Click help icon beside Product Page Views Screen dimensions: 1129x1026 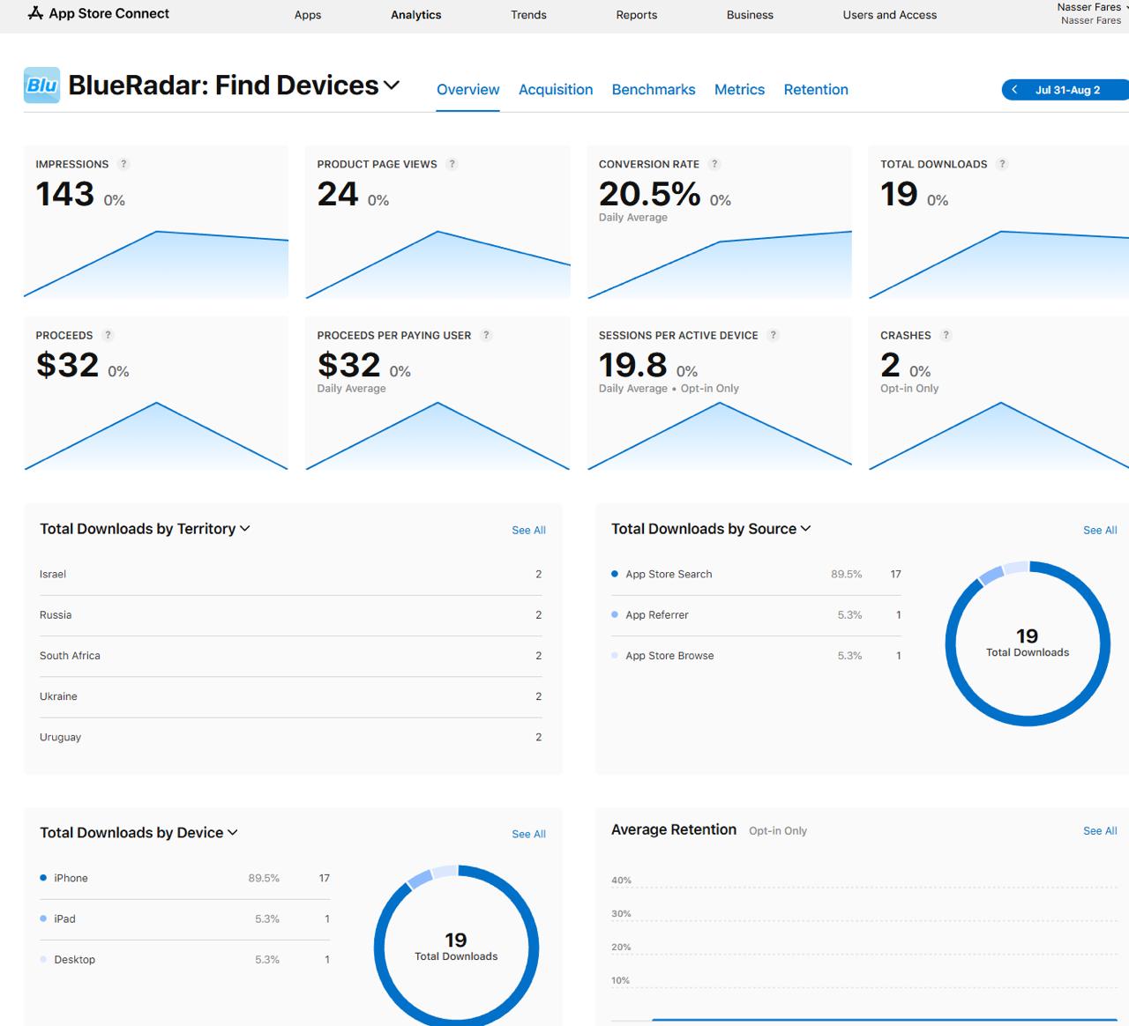pyautogui.click(x=452, y=164)
